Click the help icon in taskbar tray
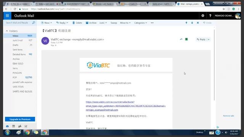 coord(218,132)
